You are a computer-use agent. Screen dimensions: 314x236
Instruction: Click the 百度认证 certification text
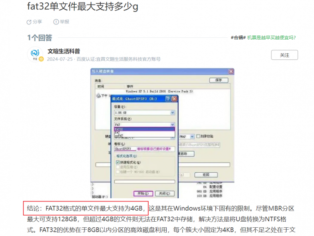point(119,59)
